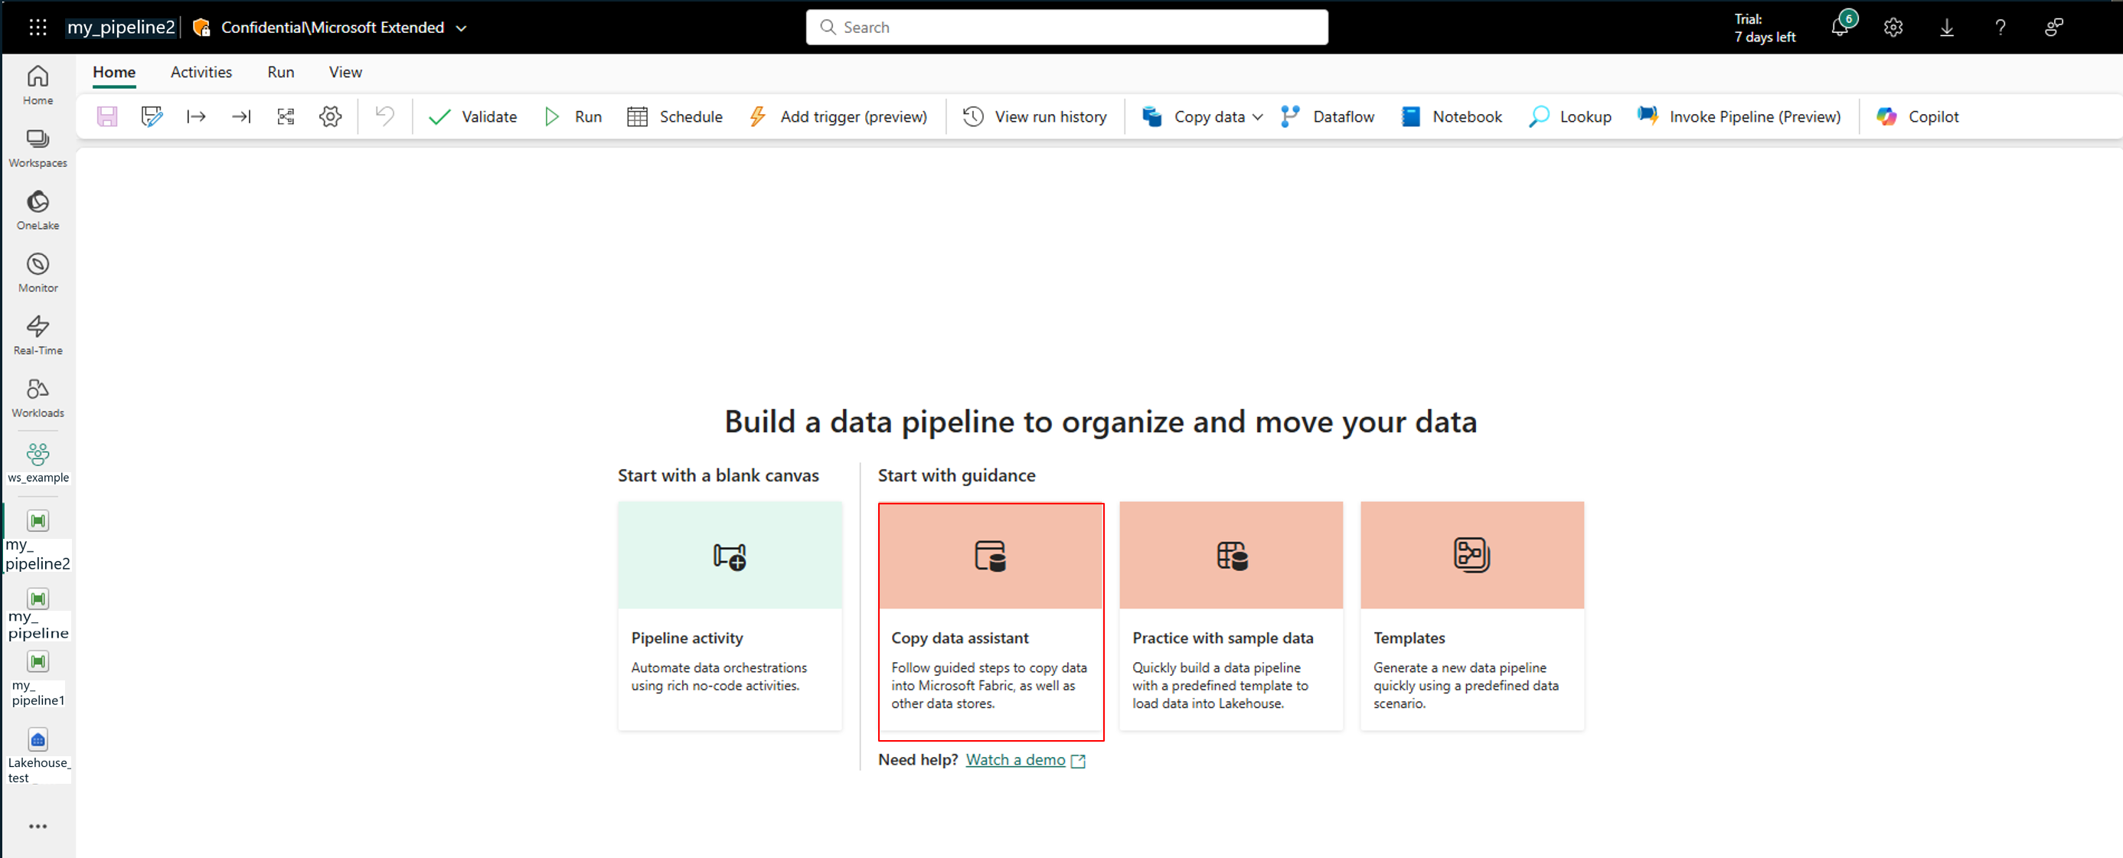Open the notifications bell icon
This screenshot has height=858, width=2123.
(x=1840, y=28)
